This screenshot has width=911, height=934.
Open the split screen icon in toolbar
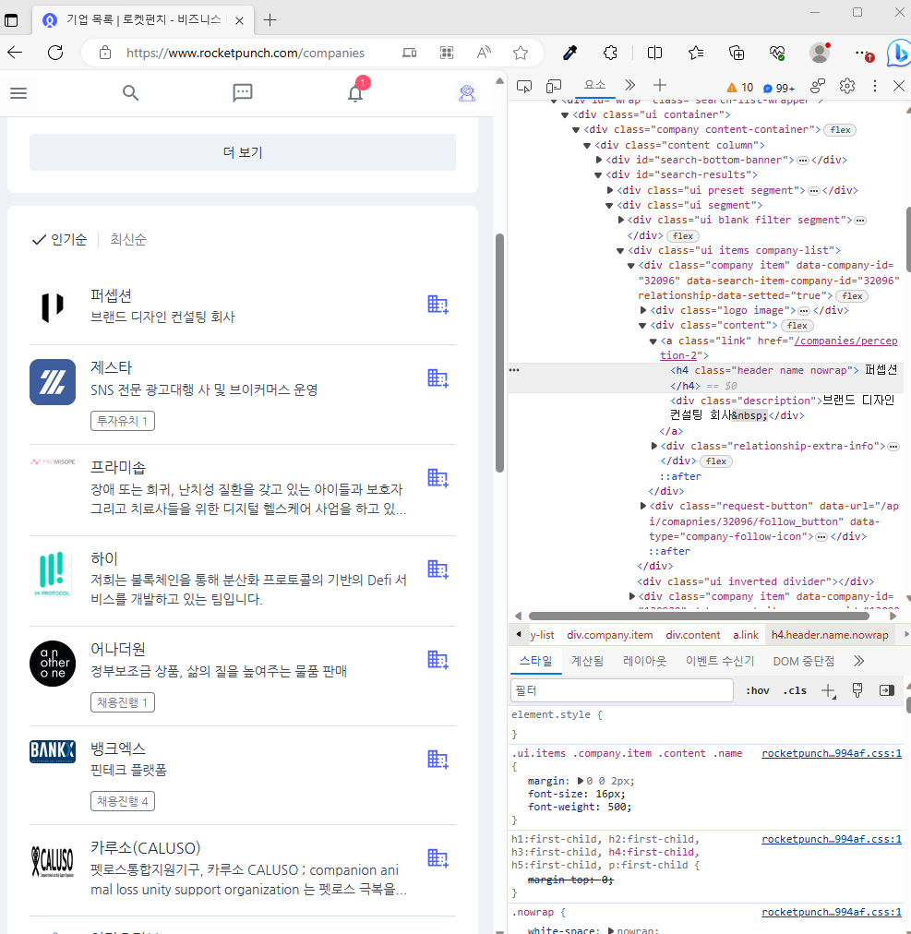[x=654, y=53]
